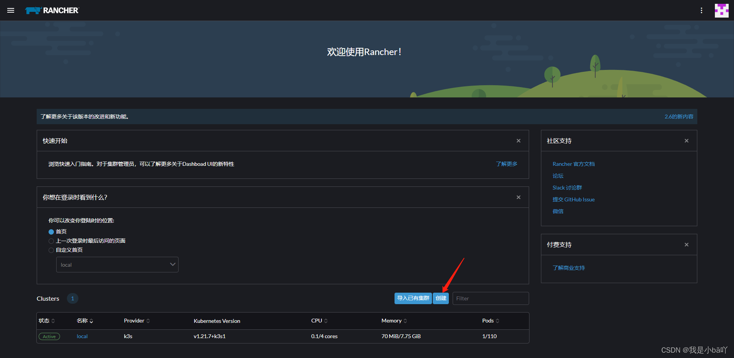Open the 论坛 link
This screenshot has height=358, width=734.
(558, 176)
